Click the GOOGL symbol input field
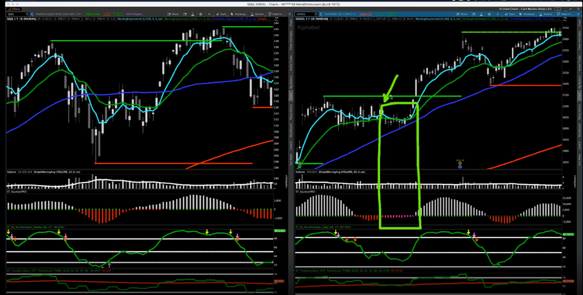The width and height of the screenshot is (583, 295). pyautogui.click(x=304, y=14)
